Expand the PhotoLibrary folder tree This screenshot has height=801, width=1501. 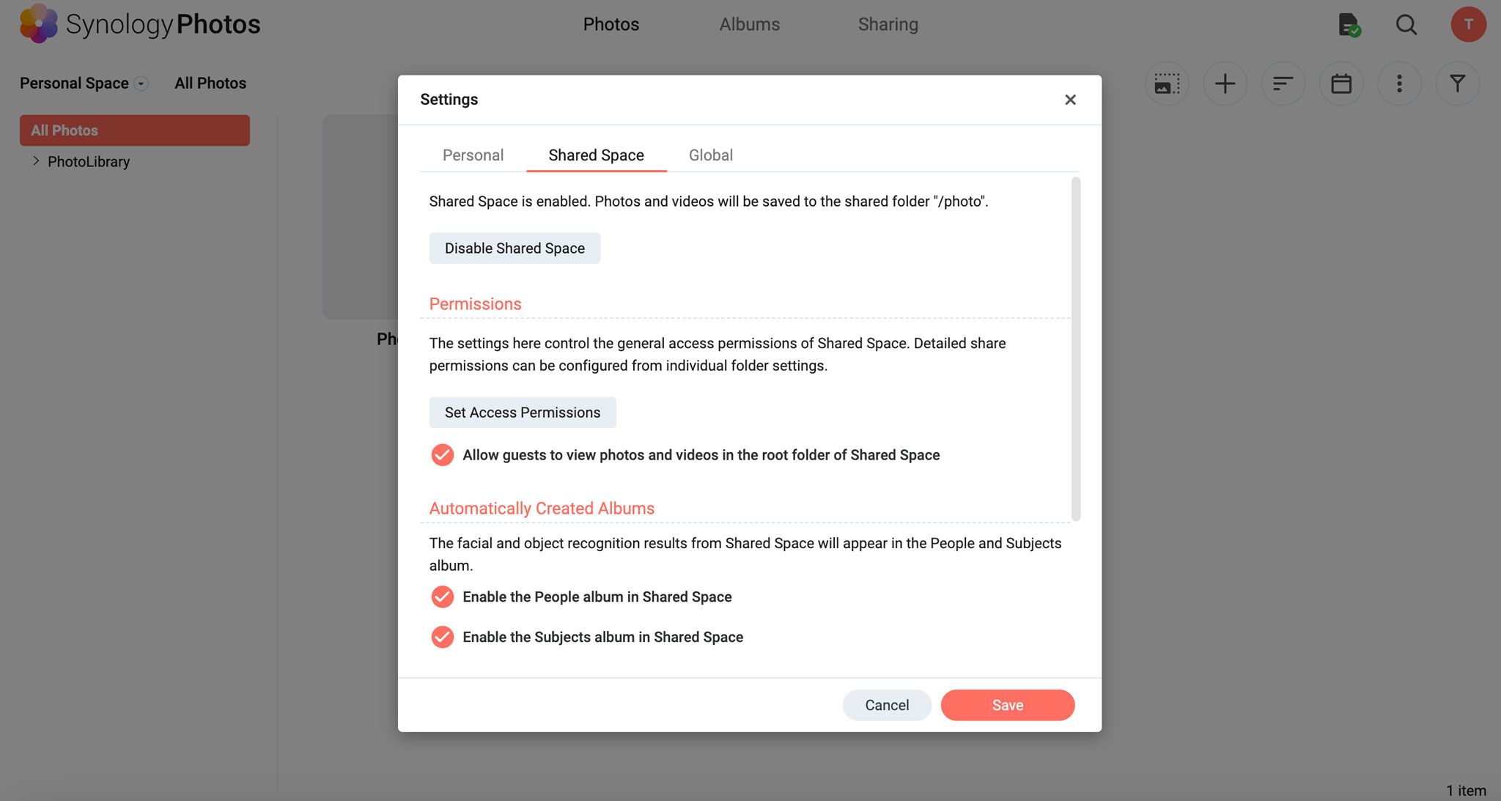coord(36,161)
